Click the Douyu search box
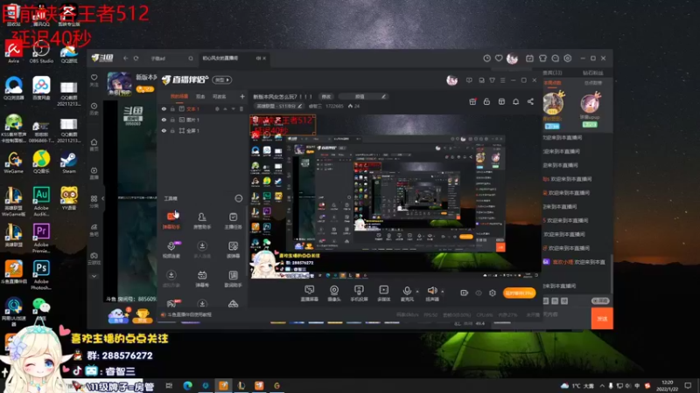The height and width of the screenshot is (393, 700). coord(171,59)
